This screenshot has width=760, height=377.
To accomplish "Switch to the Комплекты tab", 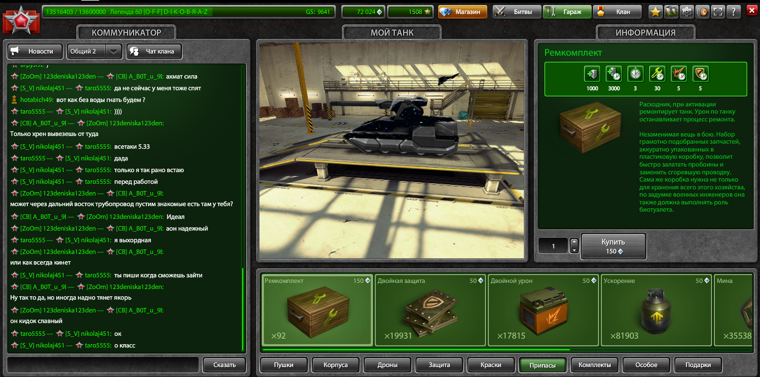I will tap(594, 365).
